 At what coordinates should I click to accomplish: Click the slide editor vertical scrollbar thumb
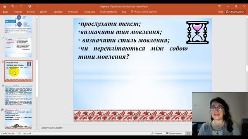tap(247, 68)
